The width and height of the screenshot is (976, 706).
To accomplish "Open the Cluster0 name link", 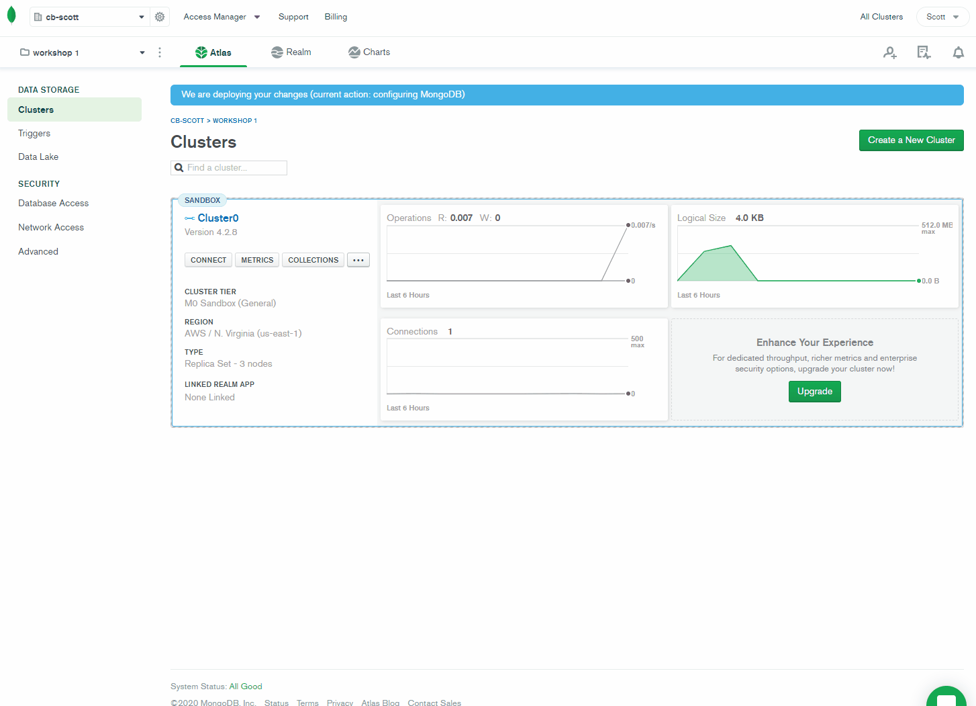I will point(218,218).
